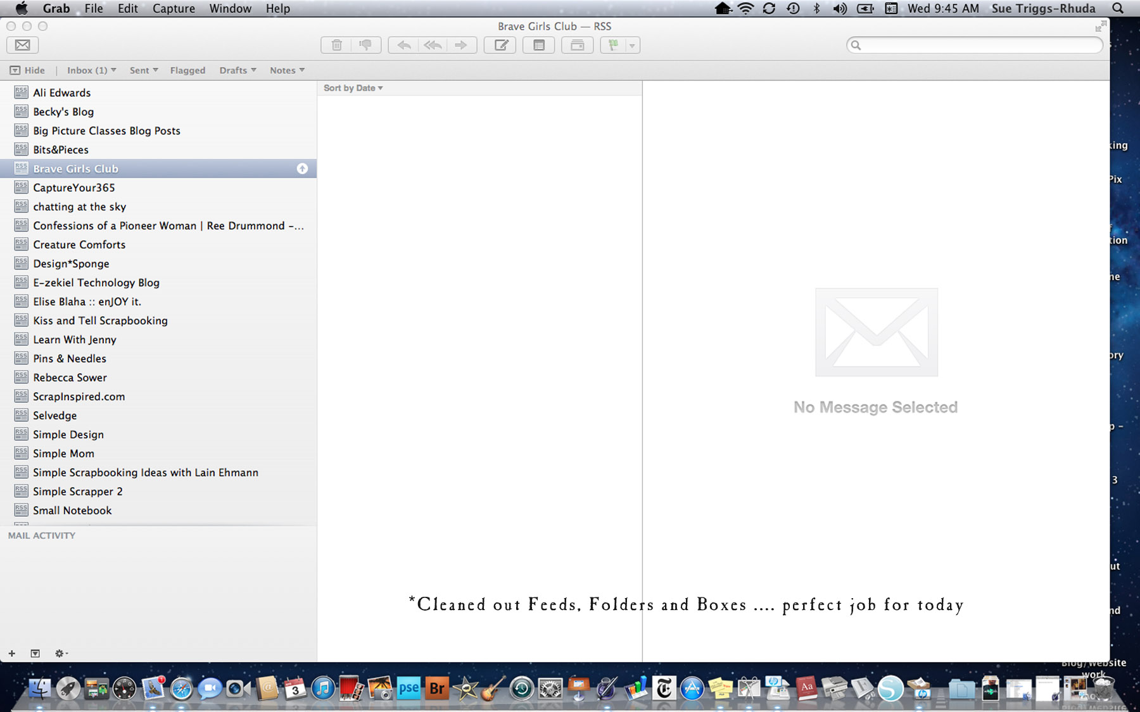Click the Reply All double-arrow icon

433,45
